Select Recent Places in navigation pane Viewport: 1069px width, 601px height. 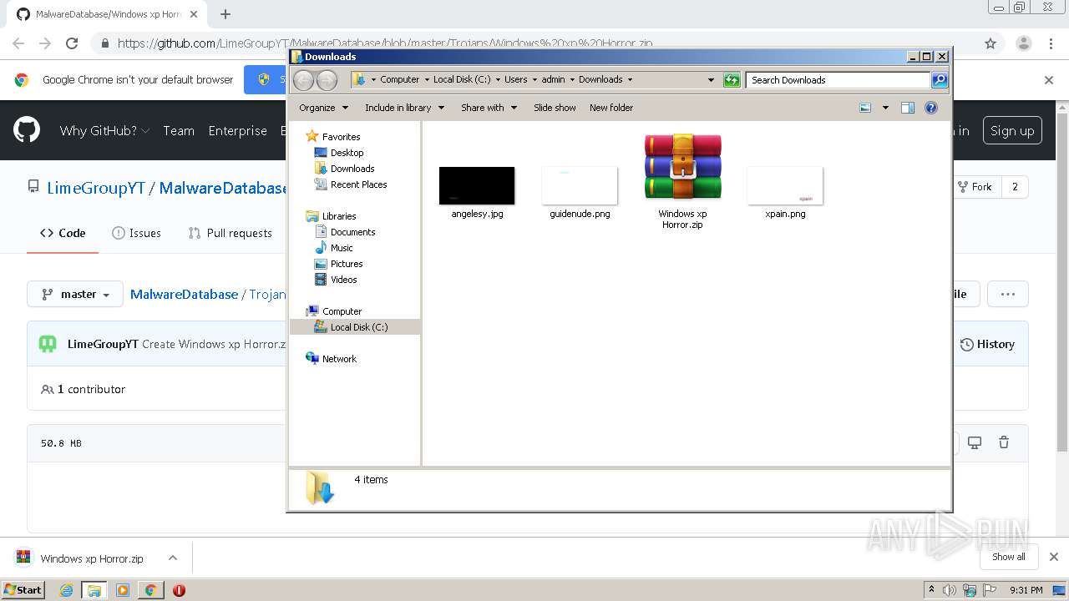point(358,184)
